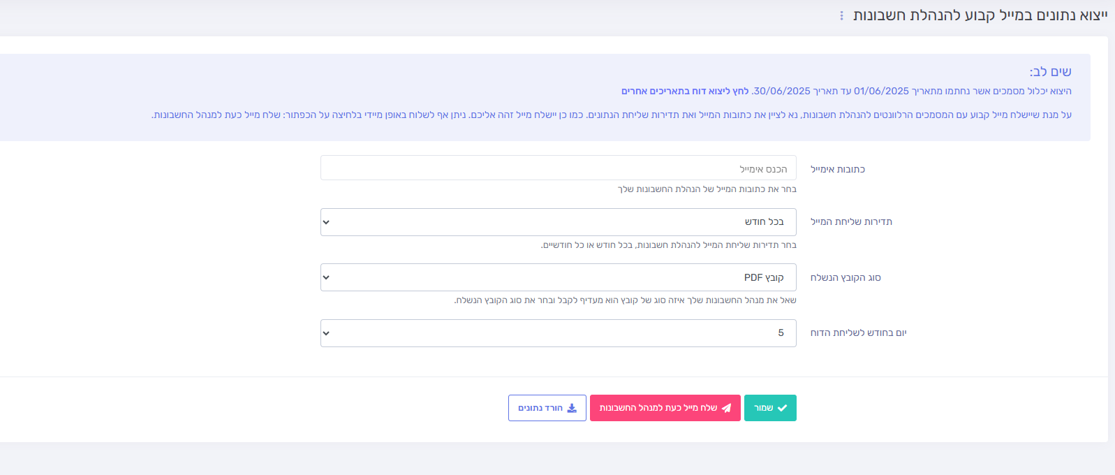This screenshot has height=475, width=1115.
Task: Click the chevron arrow of the frequency select
Action: pos(326,222)
